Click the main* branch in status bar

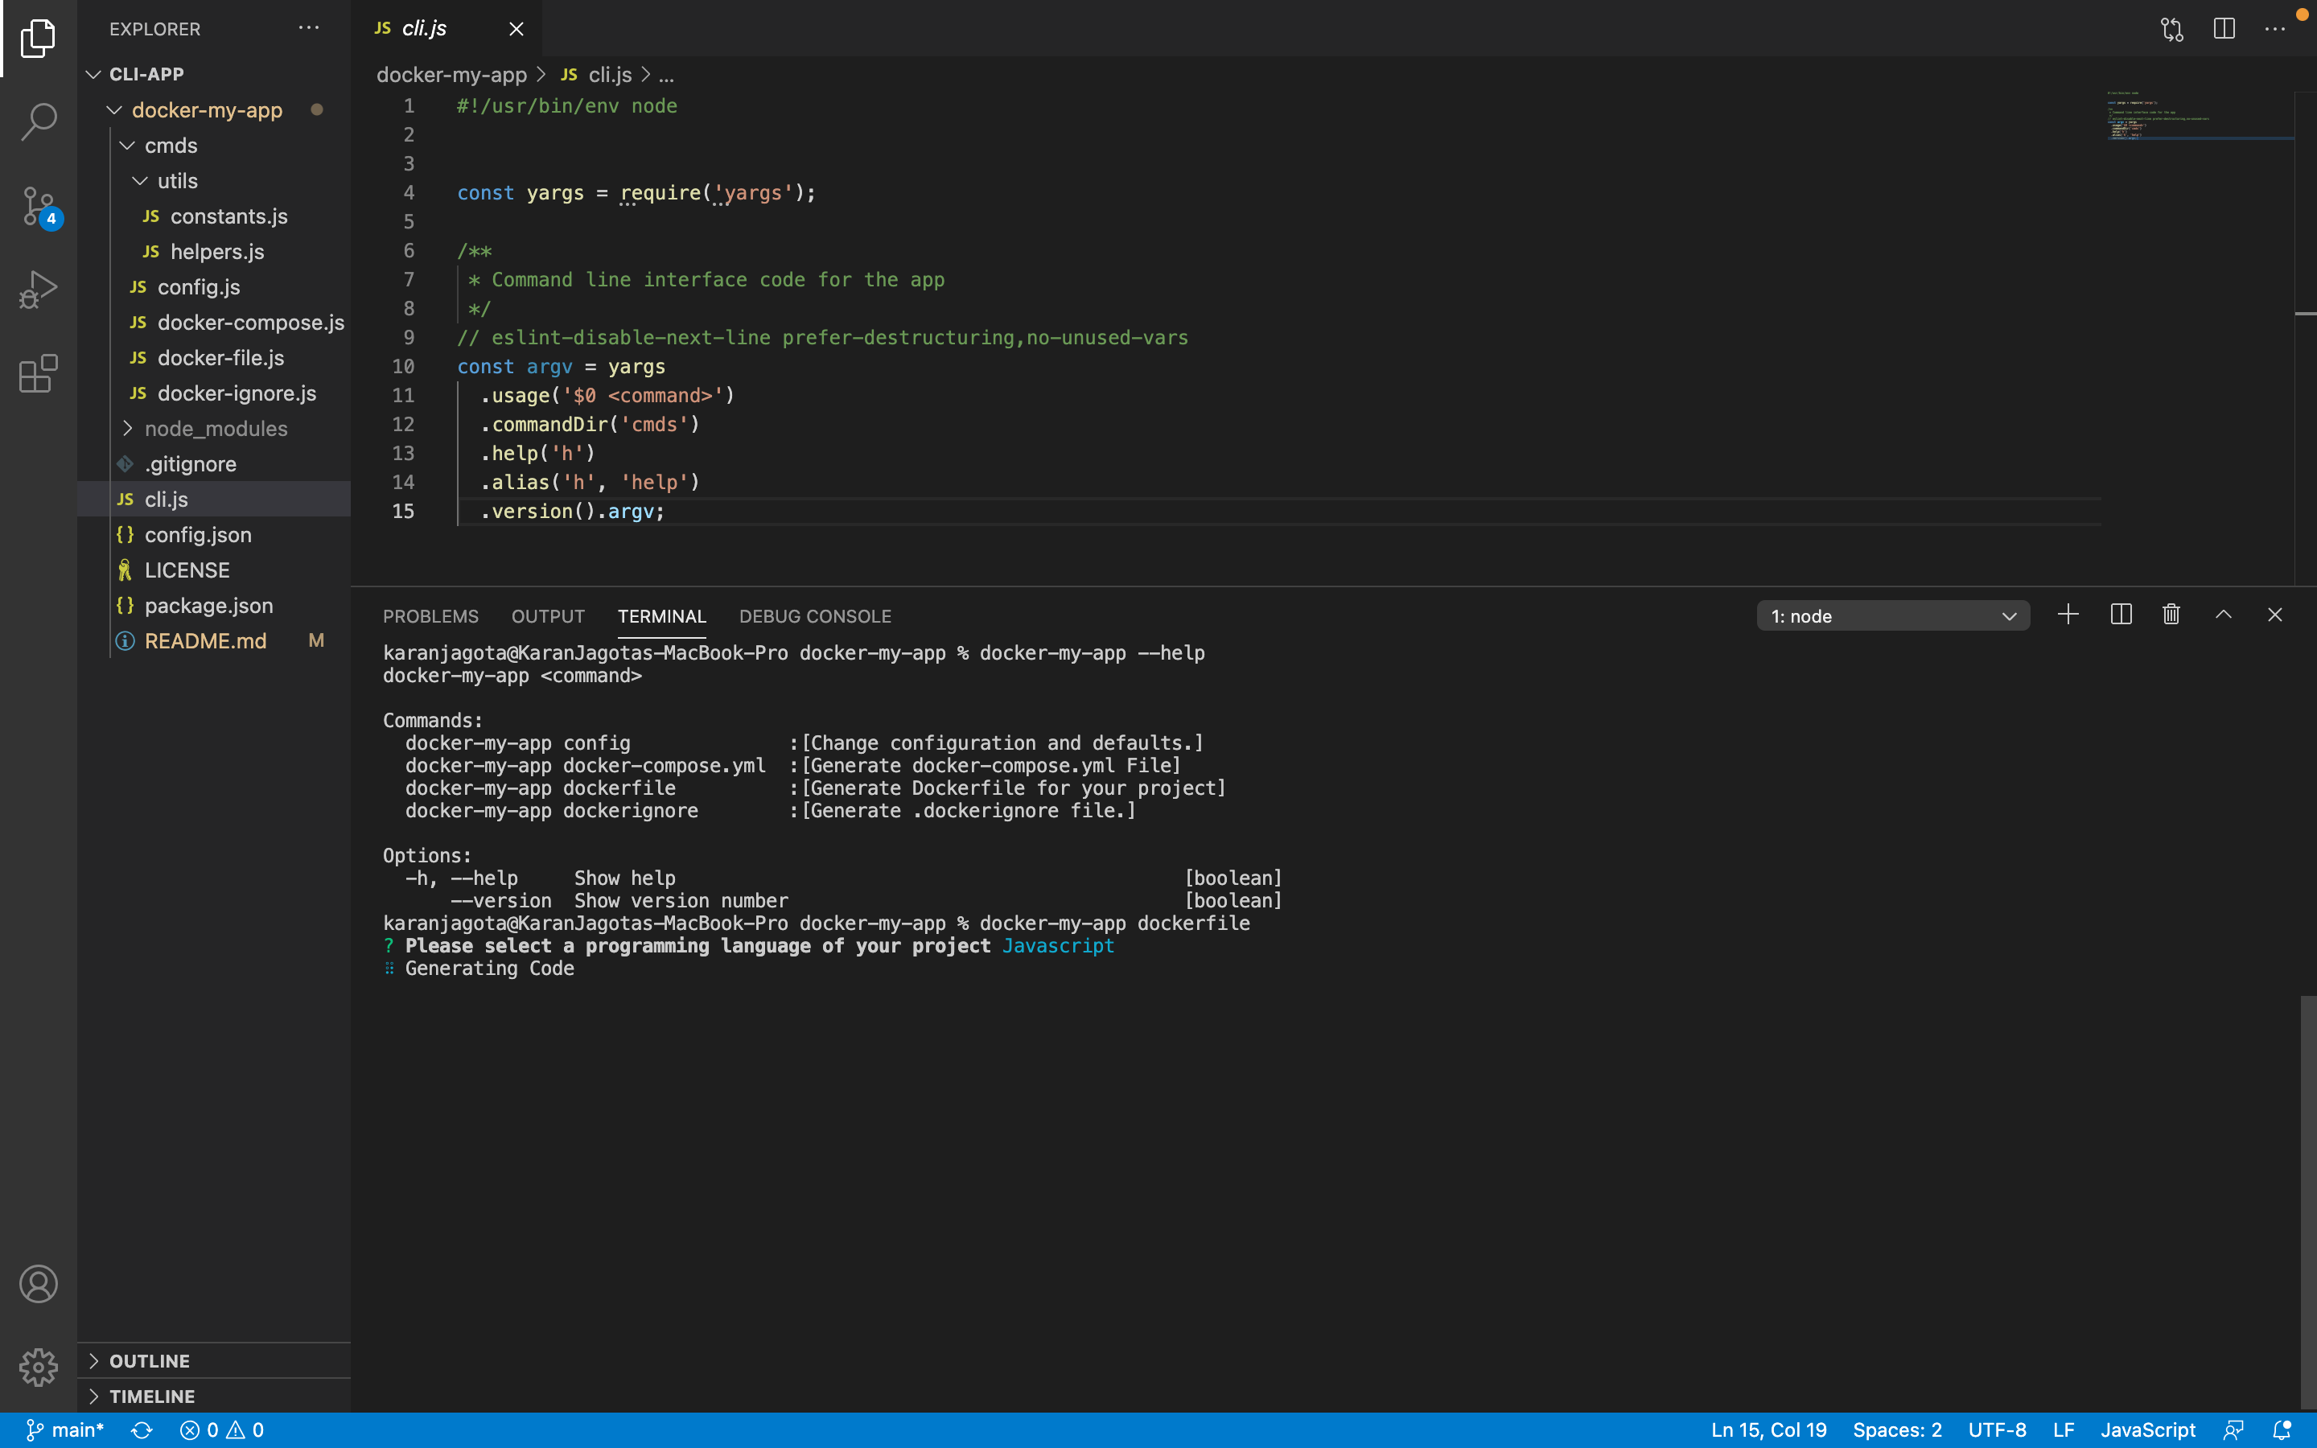(65, 1429)
